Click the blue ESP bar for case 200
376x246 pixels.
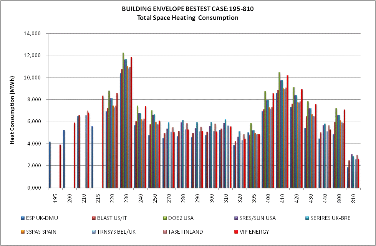tap(64, 158)
